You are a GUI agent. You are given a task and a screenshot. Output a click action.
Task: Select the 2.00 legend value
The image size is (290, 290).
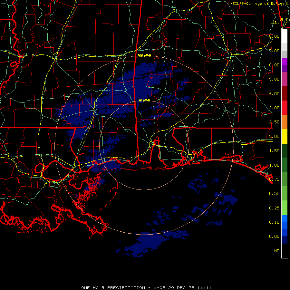pos(274,137)
